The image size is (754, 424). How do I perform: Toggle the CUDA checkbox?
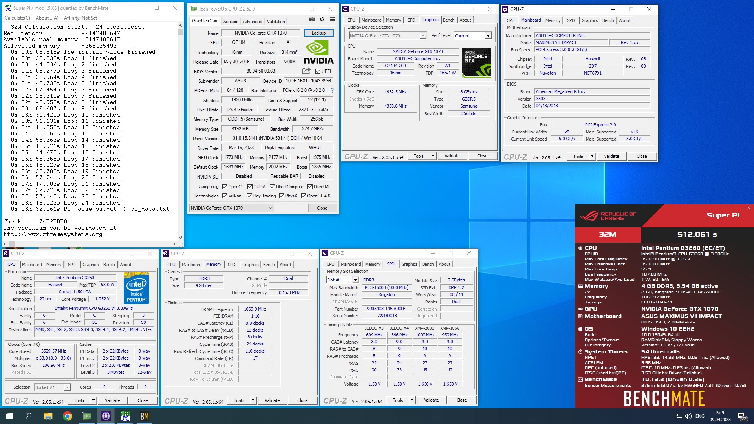250,187
